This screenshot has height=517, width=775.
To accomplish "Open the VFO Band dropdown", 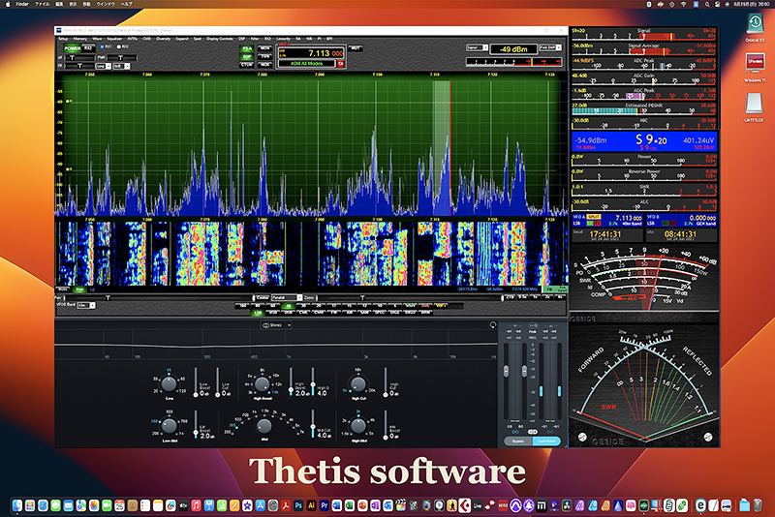I will (86, 306).
